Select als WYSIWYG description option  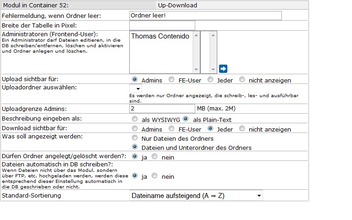pos(135,119)
